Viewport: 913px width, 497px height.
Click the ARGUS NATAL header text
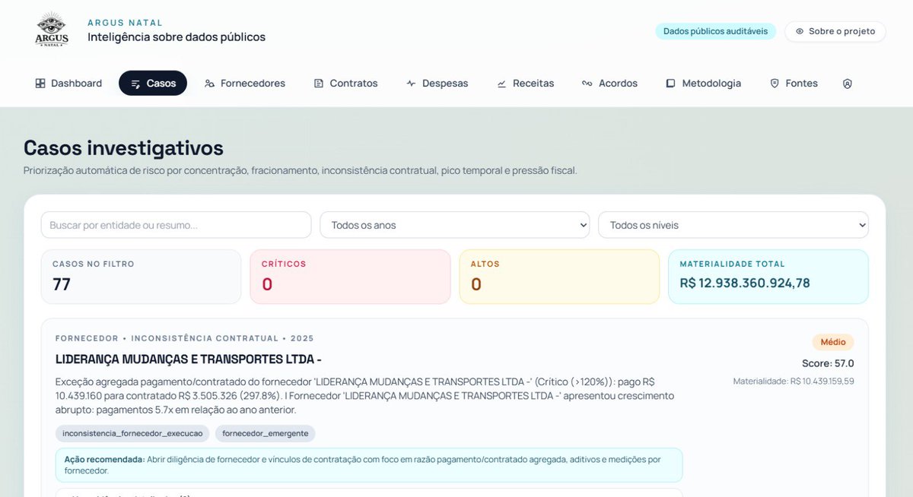point(125,23)
